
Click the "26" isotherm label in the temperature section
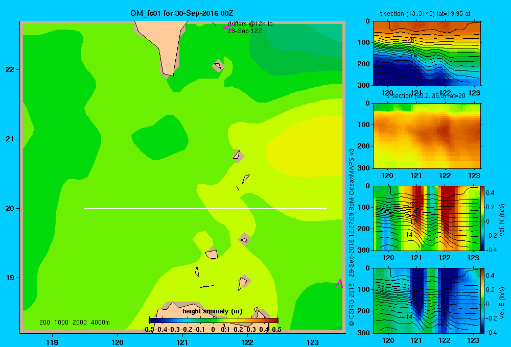(411, 40)
